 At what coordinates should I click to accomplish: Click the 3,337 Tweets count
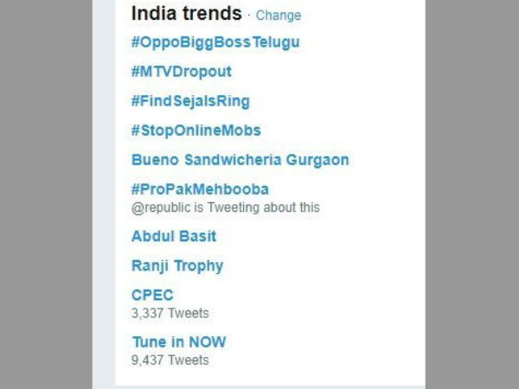click(x=170, y=313)
